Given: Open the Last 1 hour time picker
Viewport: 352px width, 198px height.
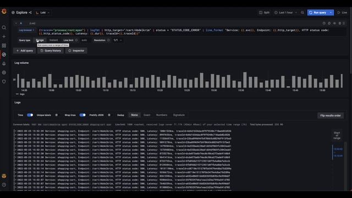Looking at the screenshot, I should tap(285, 13).
